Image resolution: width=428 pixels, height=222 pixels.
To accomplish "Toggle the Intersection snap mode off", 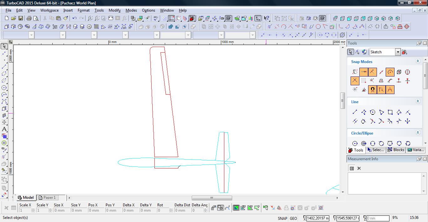I will 355,81.
